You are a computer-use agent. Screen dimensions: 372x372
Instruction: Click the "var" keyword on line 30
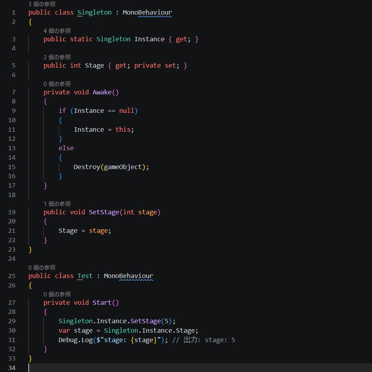coord(64,330)
